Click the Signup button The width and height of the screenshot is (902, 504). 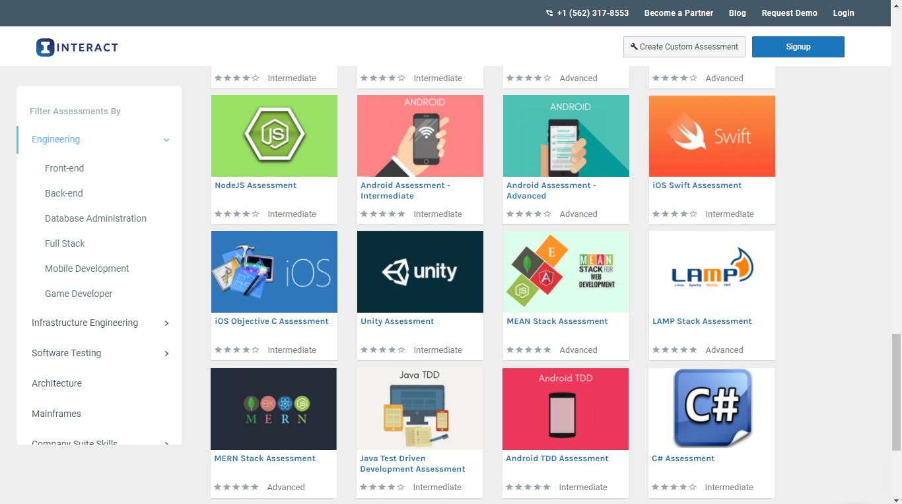tap(798, 47)
